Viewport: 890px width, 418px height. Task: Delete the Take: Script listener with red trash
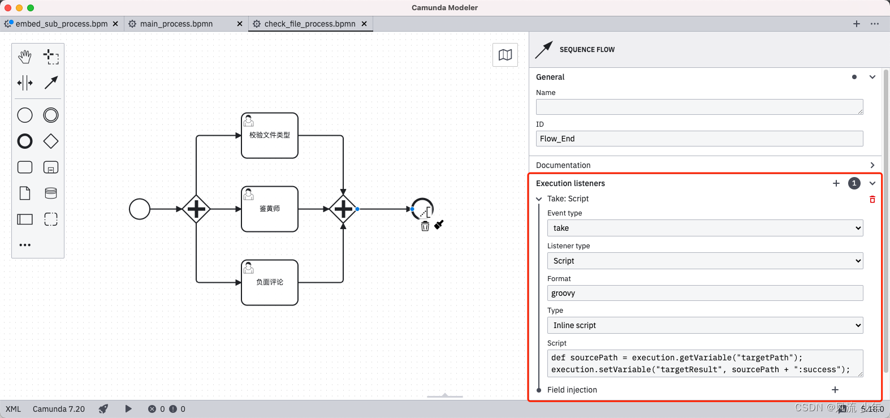pyautogui.click(x=872, y=199)
